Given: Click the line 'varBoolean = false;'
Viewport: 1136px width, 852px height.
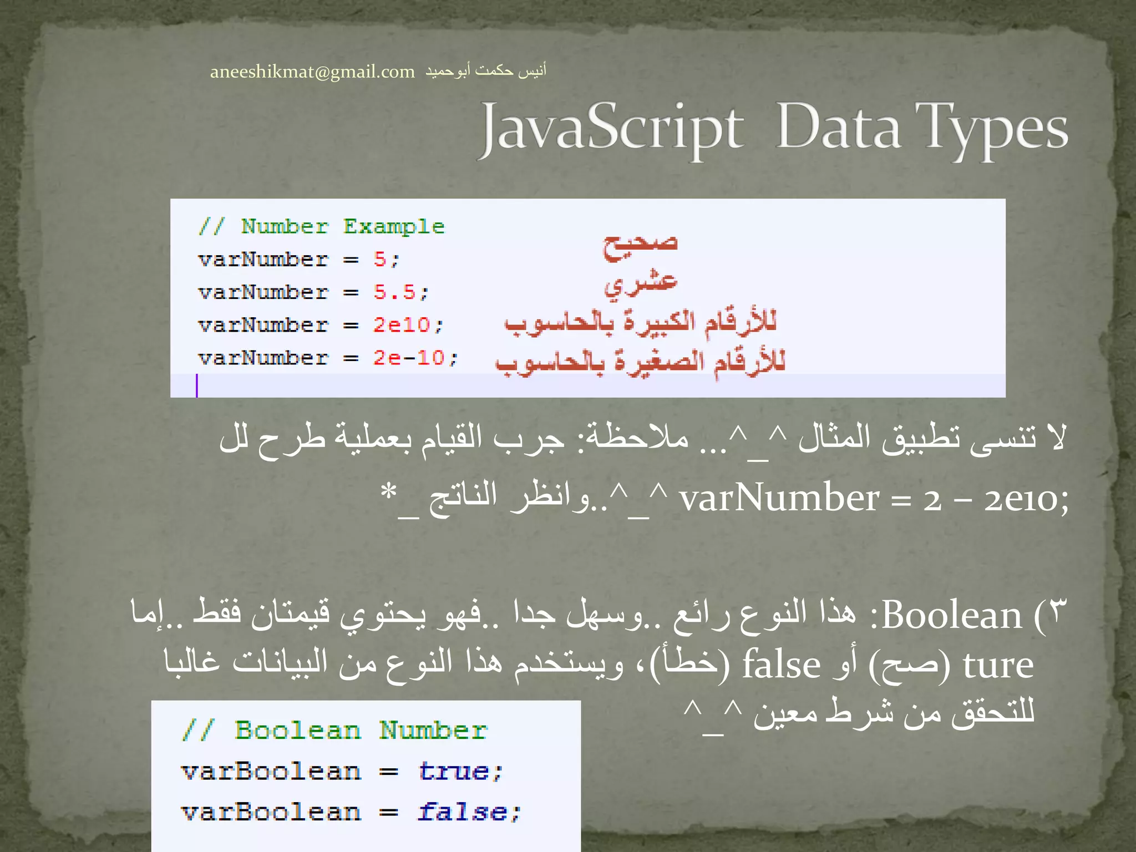Looking at the screenshot, I should pos(351,812).
